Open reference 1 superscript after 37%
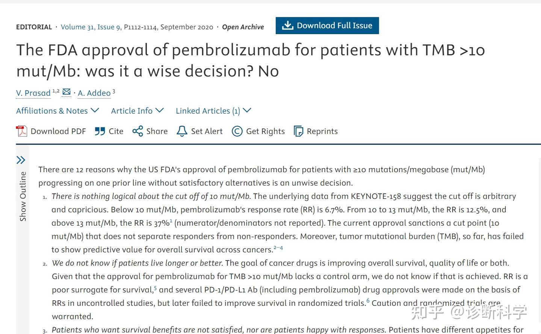Screen dimensions: 541x334 coord(171,221)
